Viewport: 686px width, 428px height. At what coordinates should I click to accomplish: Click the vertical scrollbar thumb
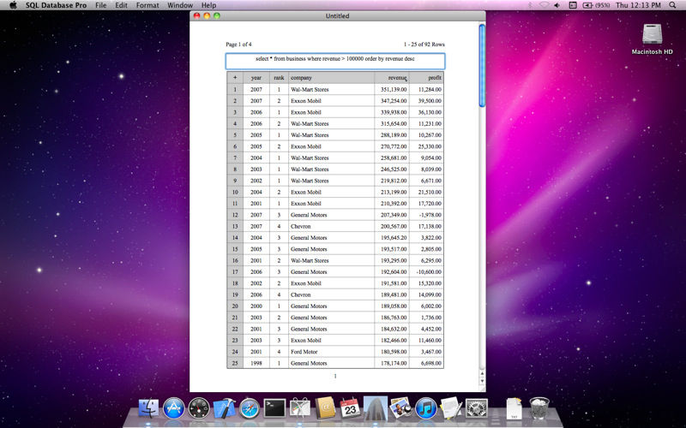pos(482,66)
